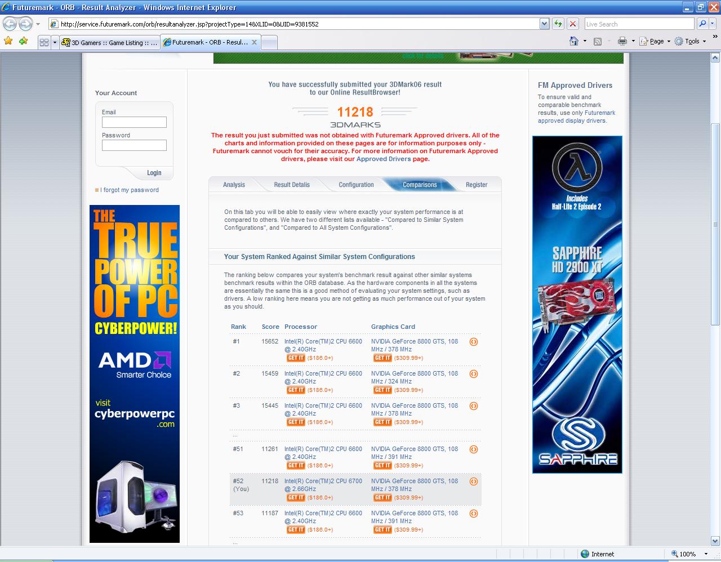Click the Sapphire HD 2900 XT banner
Image resolution: width=721 pixels, height=562 pixels.
pos(577,305)
